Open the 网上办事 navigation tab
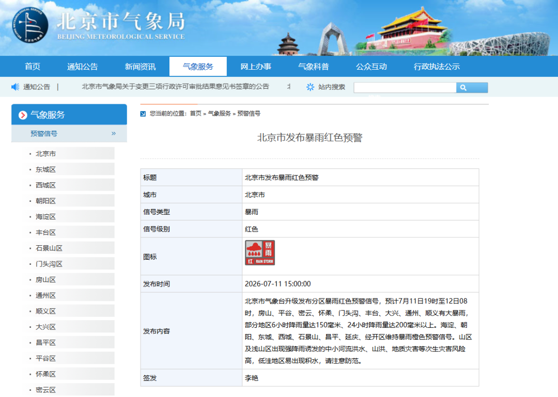The image size is (558, 397). coord(256,67)
